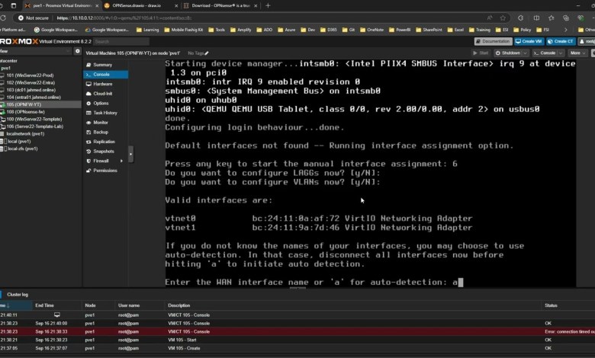Open the VM Options page

coord(101,104)
